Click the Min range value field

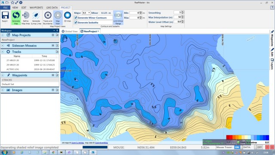(x=134, y=13)
